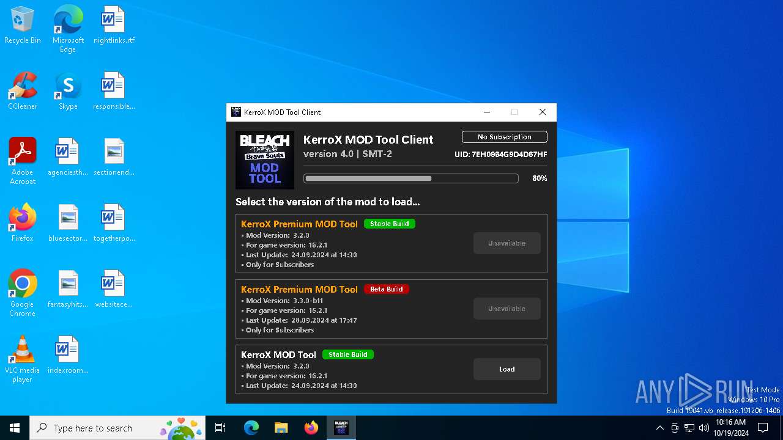Click the KerroX title bar app icon
Viewport: 783px width, 440px height.
[x=236, y=112]
